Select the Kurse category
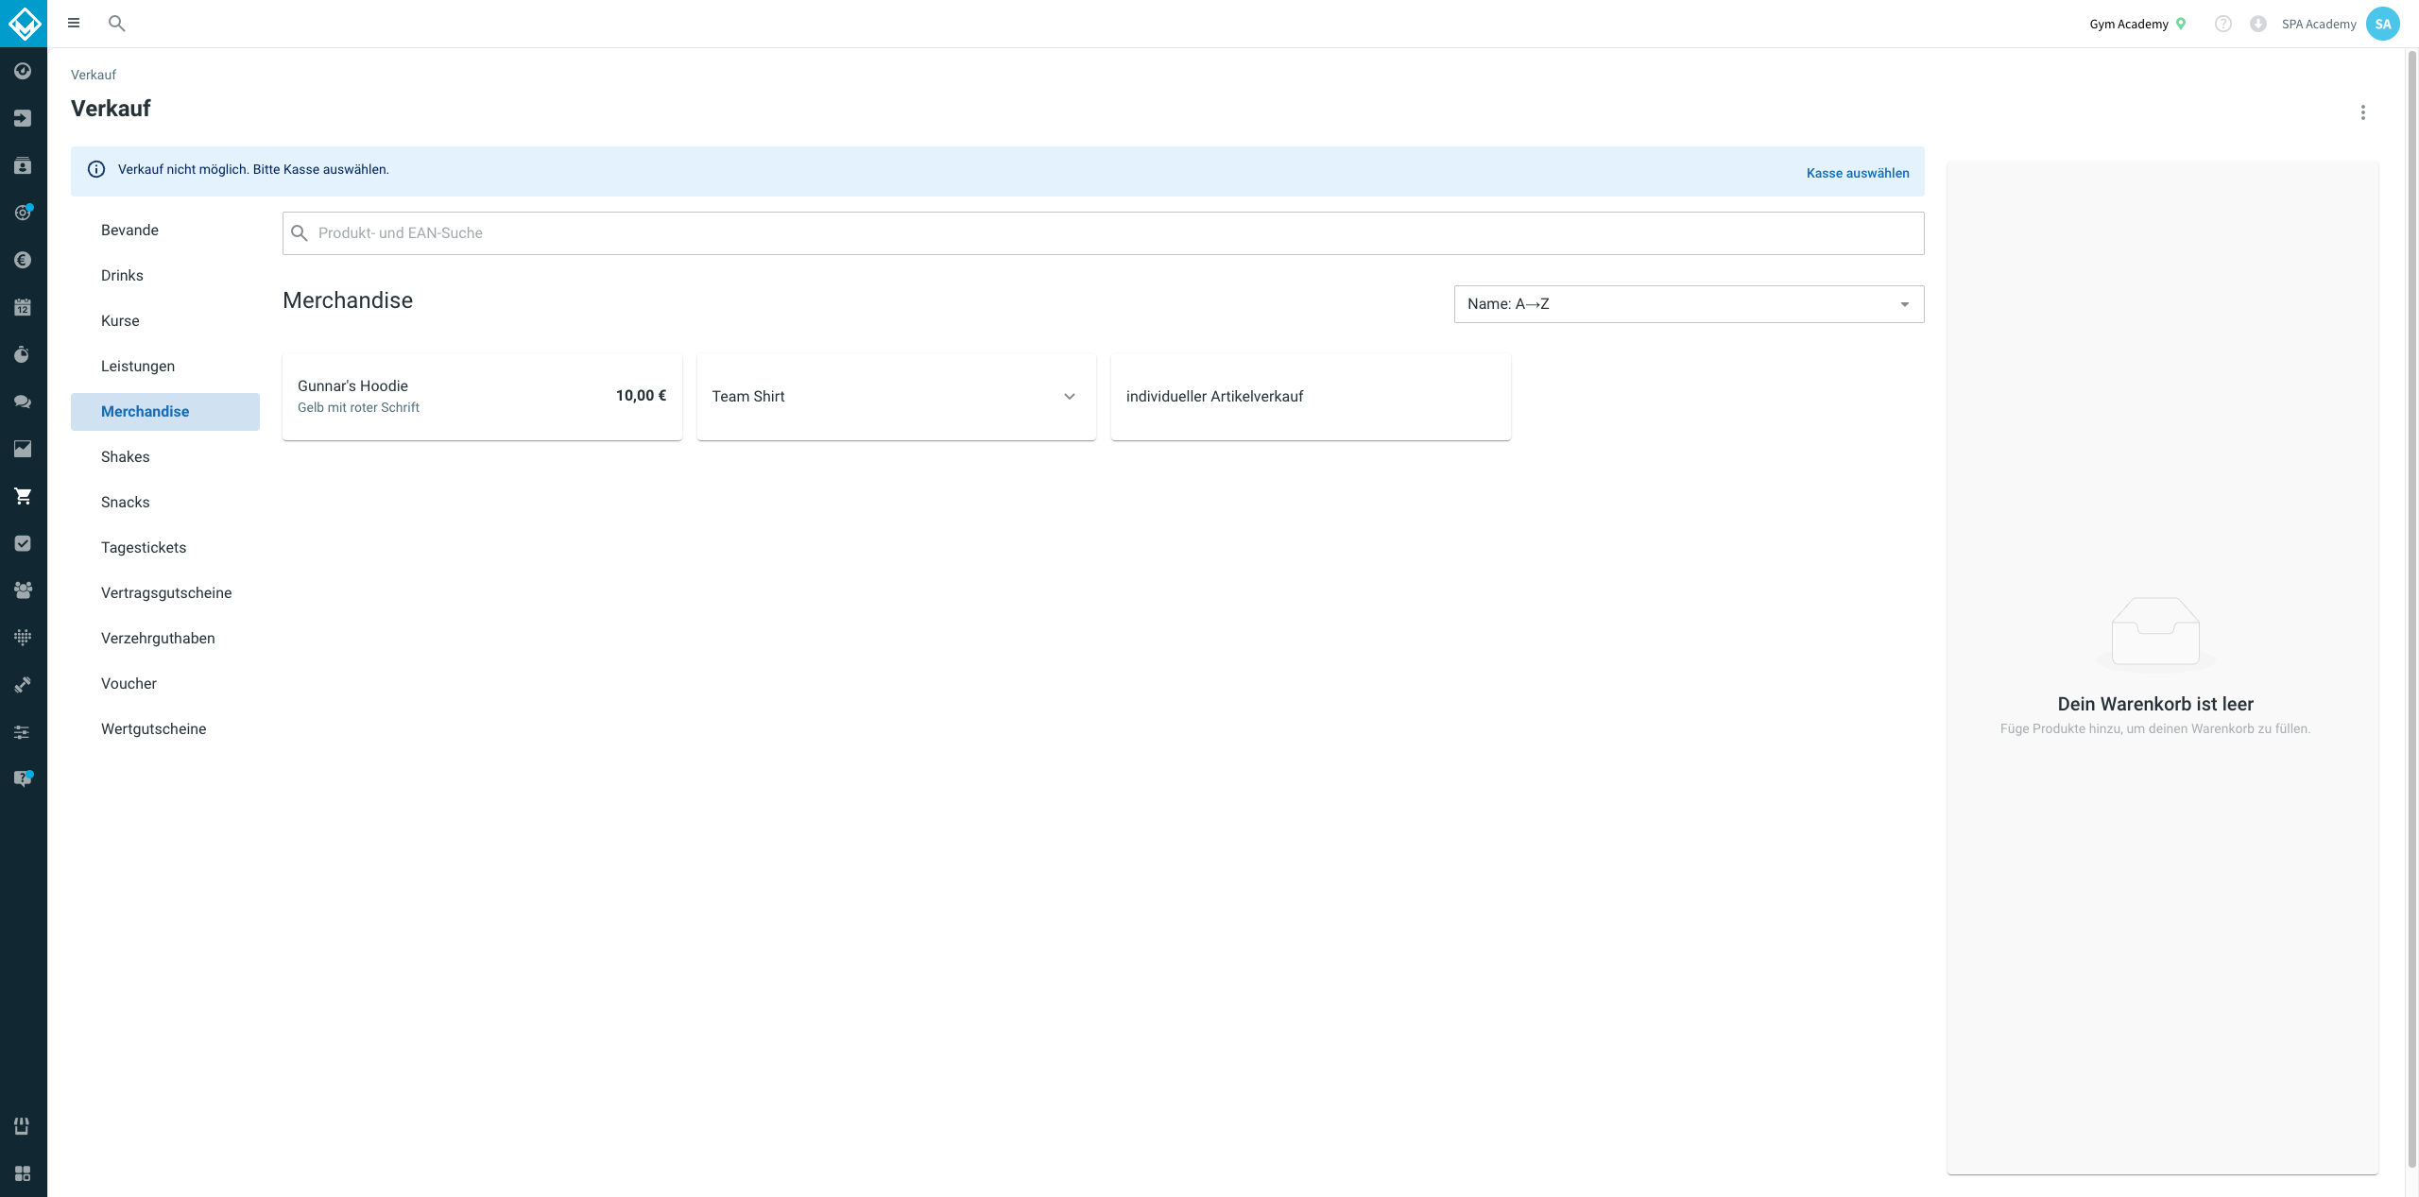Image resolution: width=2419 pixels, height=1197 pixels. coord(165,321)
